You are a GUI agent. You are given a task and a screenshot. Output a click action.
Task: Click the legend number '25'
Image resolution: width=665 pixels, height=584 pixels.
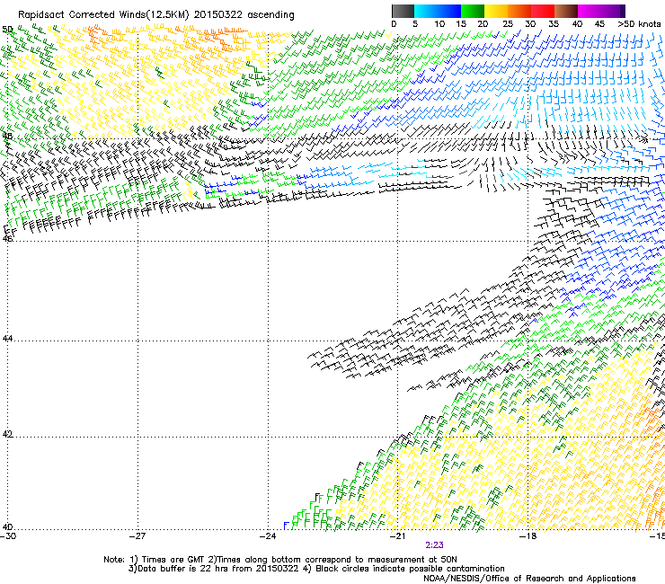(x=508, y=24)
